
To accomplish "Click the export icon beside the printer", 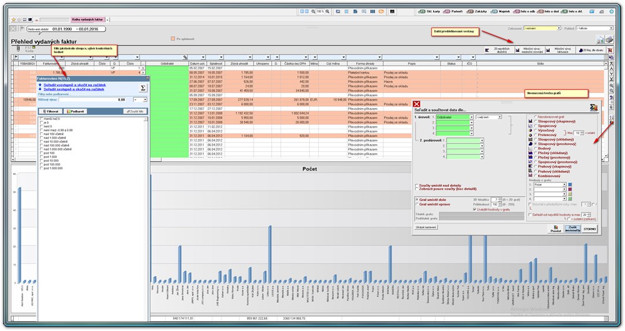I will click(600, 39).
